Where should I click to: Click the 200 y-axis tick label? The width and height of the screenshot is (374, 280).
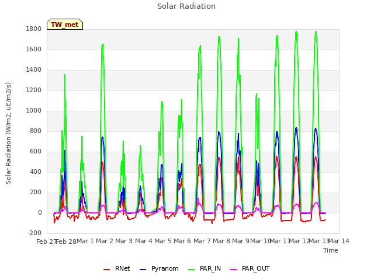36,192
